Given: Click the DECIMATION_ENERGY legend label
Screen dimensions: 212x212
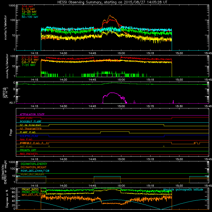Looking at the screenshot, I should click(34, 164).
